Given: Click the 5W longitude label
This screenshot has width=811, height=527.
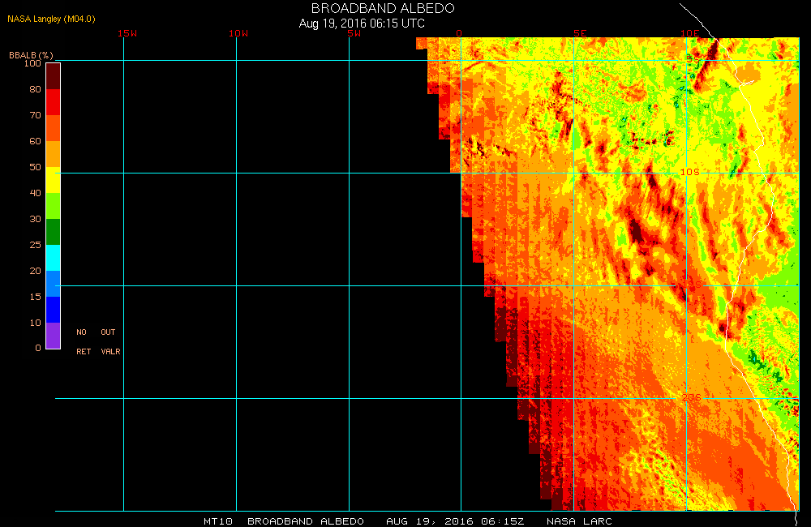Looking at the screenshot, I should coord(352,33).
